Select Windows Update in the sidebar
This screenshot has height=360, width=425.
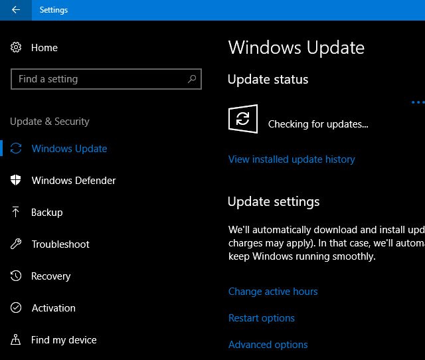click(69, 149)
